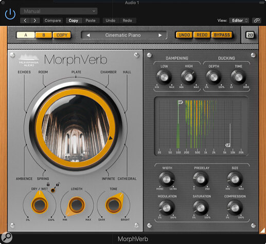Open the View Editor dropdown
The width and height of the screenshot is (266, 244).
click(239, 21)
